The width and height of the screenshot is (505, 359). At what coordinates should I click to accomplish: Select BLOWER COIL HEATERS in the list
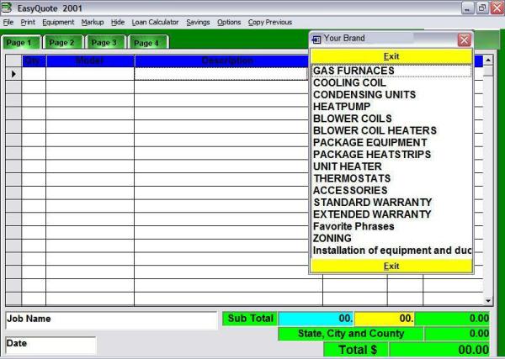click(x=391, y=130)
